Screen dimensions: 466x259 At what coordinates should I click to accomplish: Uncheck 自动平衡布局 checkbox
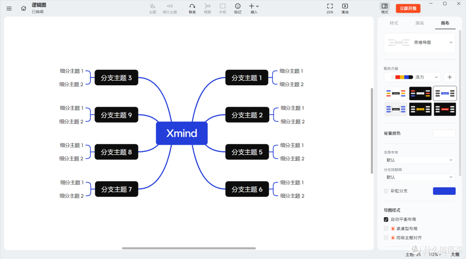386,219
